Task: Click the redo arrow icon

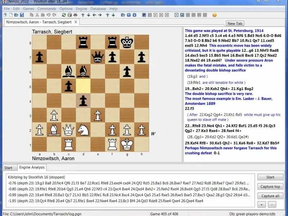Action: coord(54,15)
